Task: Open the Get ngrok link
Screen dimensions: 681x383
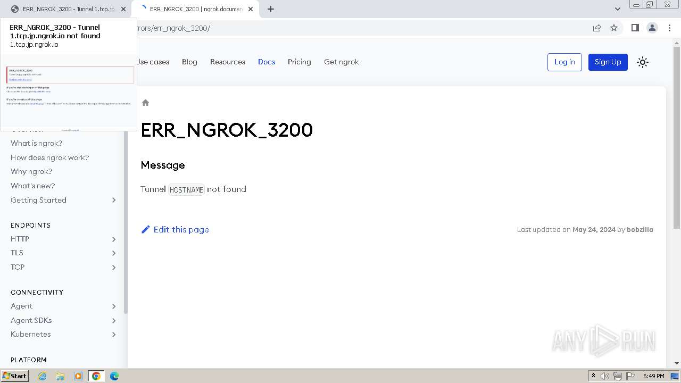Action: [342, 62]
